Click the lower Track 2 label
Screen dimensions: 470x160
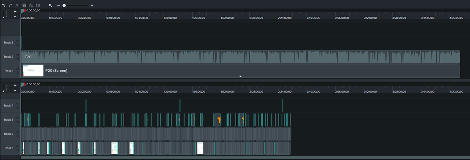point(9,133)
